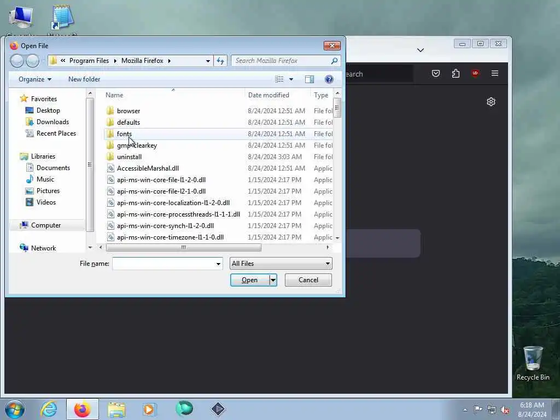
Task: Open the Firefox hamburger application menu
Action: [494, 73]
